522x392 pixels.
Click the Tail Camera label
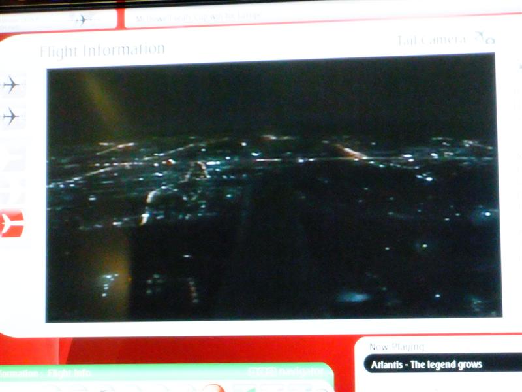pos(431,41)
